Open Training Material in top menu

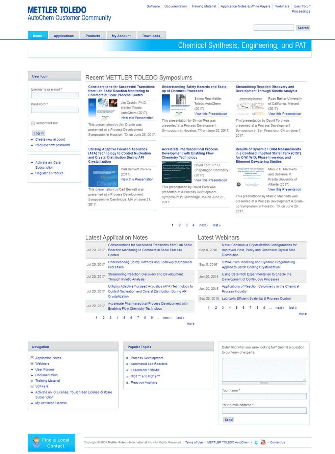click(x=204, y=6)
